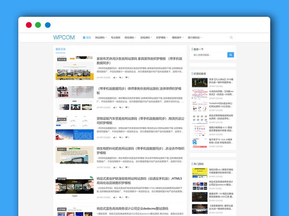Click the blue dot in window header
Screen dimensions: 289x216
[x=48, y=25]
